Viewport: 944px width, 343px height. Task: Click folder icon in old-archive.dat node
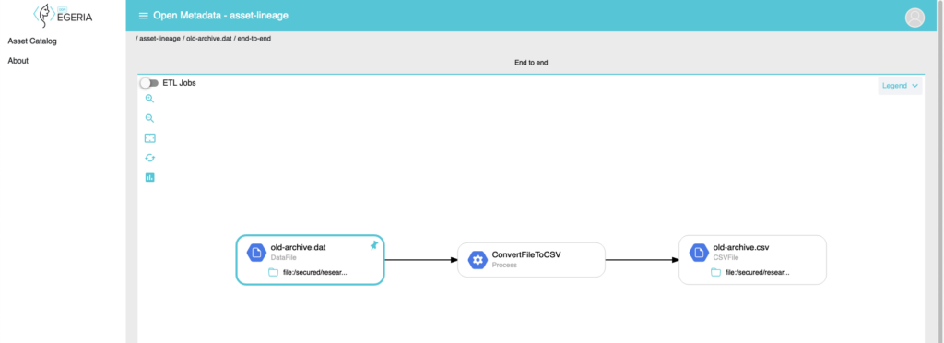273,272
